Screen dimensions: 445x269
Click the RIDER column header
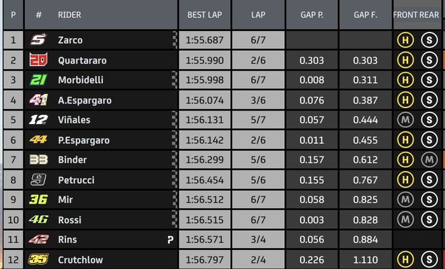(x=69, y=15)
